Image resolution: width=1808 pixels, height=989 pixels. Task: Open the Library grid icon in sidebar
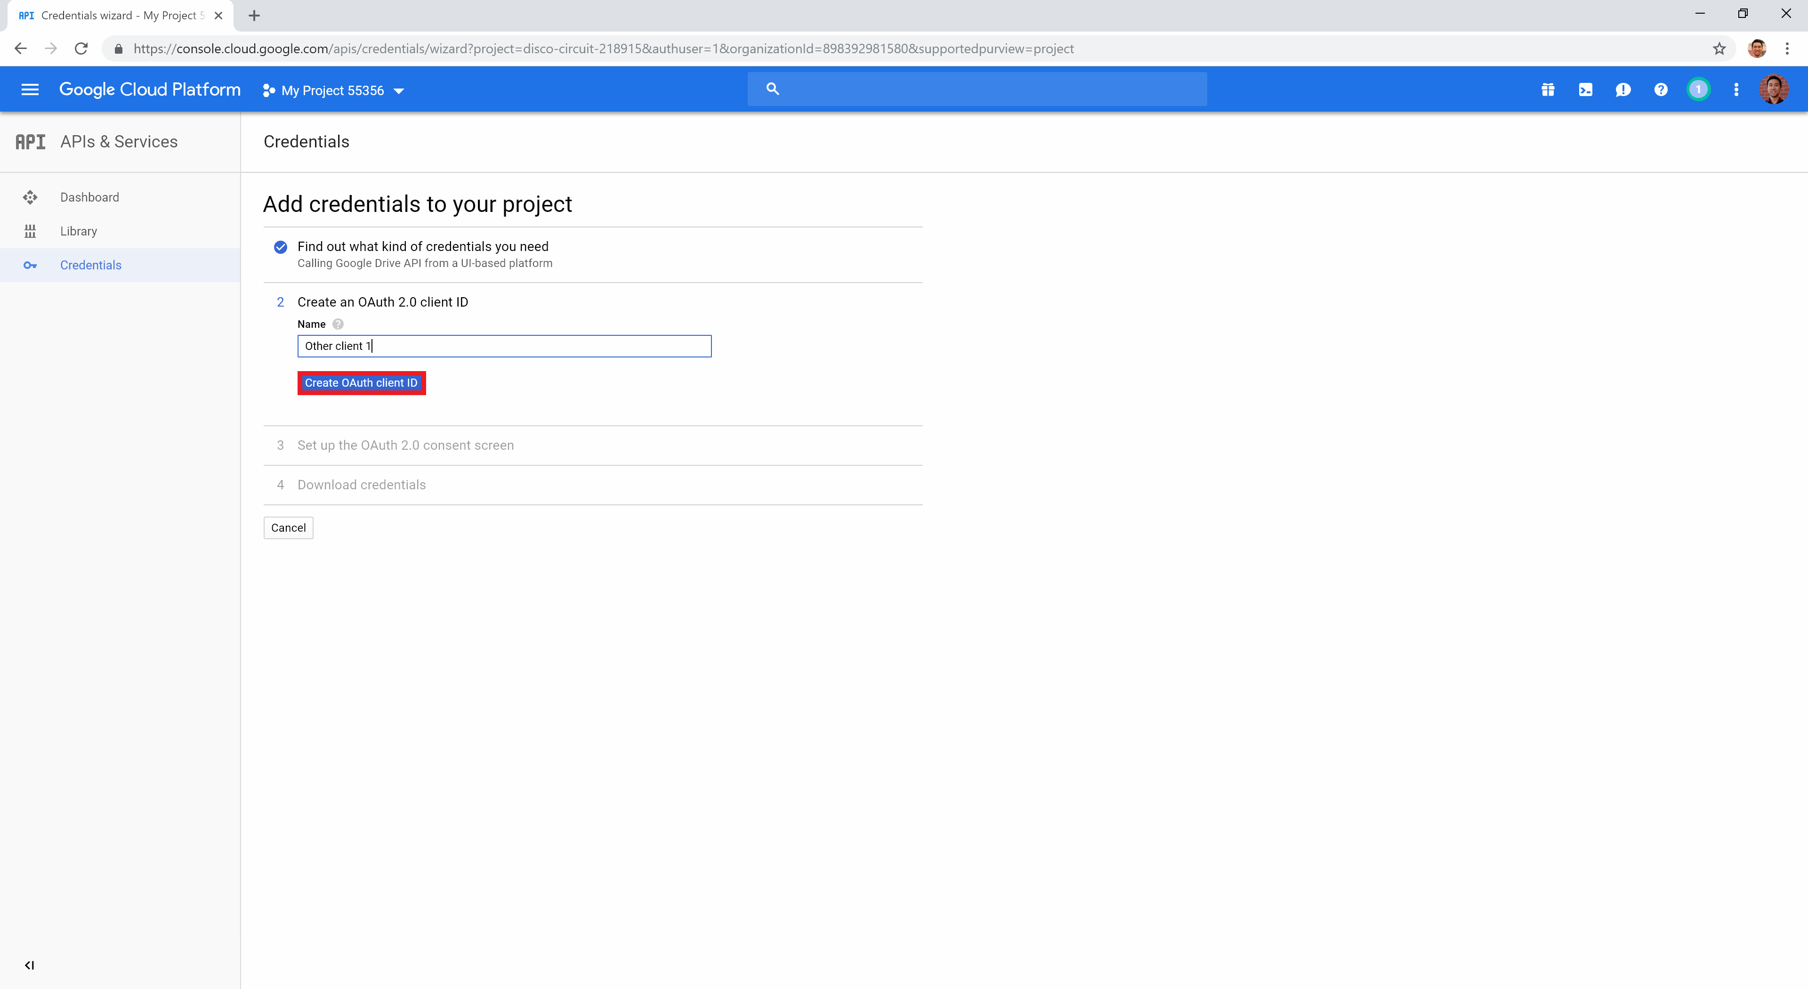click(x=31, y=231)
